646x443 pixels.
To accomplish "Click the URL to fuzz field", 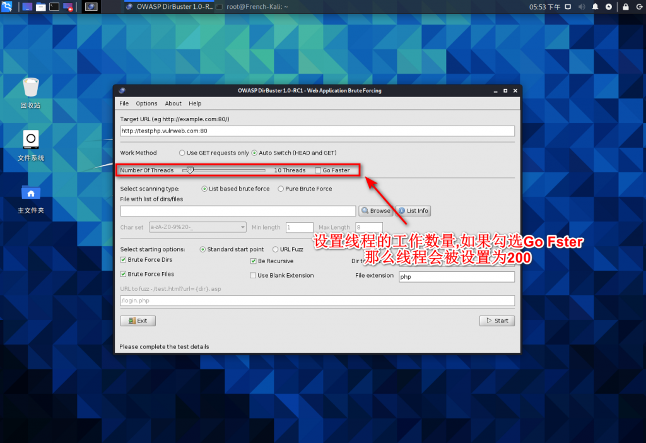I will (317, 301).
